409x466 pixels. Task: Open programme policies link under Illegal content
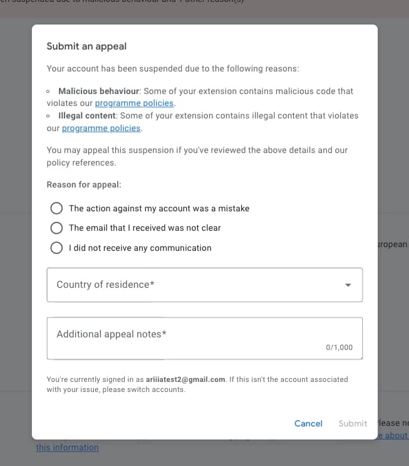(101, 129)
